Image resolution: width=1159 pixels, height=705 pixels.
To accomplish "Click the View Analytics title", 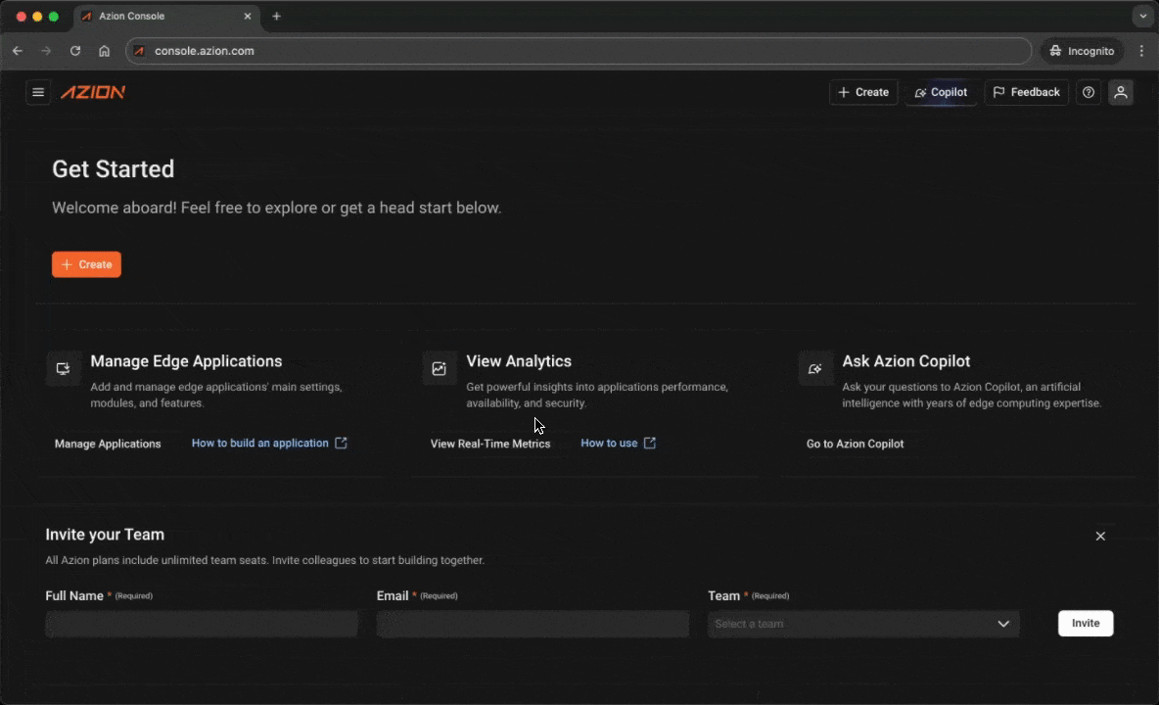I will tap(519, 361).
